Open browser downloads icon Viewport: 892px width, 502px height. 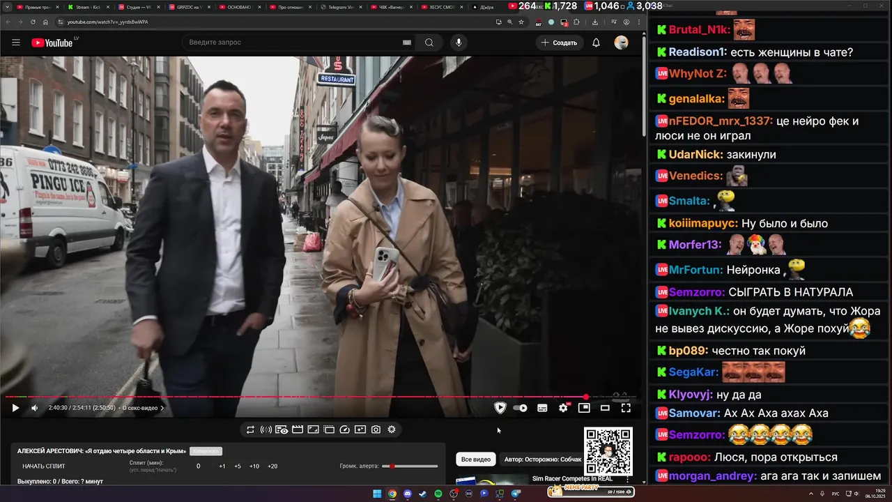[x=595, y=22]
